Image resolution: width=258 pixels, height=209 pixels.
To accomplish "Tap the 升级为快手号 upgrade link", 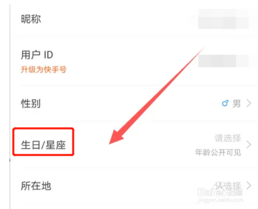I will pos(44,69).
